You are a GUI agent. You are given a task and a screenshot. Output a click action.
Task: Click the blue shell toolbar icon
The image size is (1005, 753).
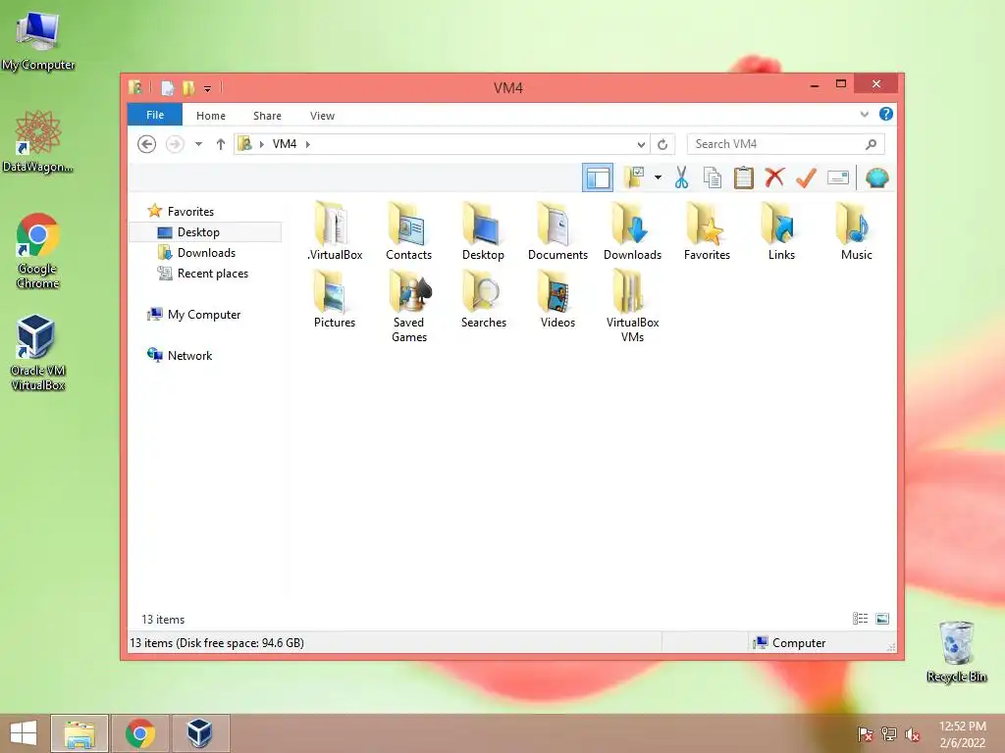point(876,177)
